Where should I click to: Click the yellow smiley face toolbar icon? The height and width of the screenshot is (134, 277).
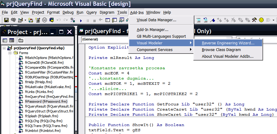(261, 20)
